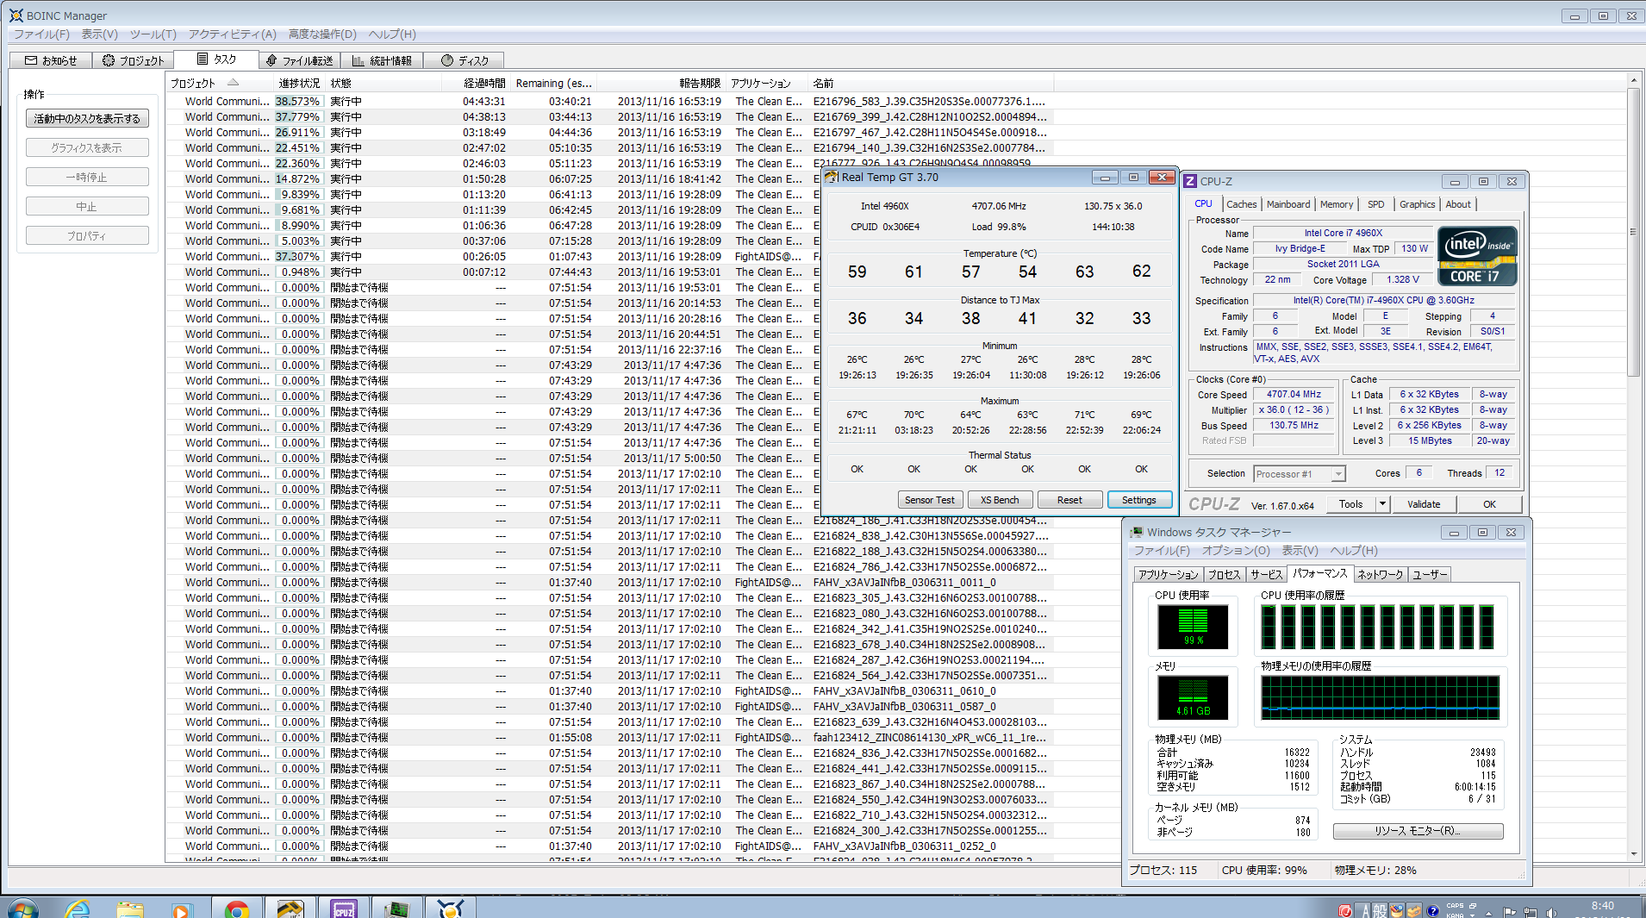Switch to CPU-Z Memory tab
Screen dimensions: 1646x918
(x=1336, y=204)
